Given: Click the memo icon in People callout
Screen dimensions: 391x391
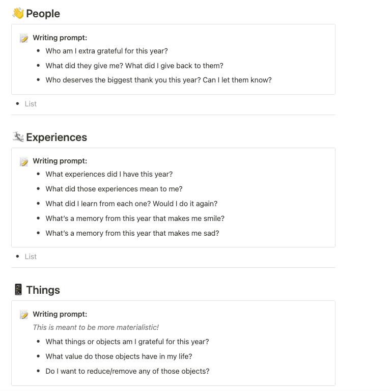Looking at the screenshot, I should click(x=24, y=38).
